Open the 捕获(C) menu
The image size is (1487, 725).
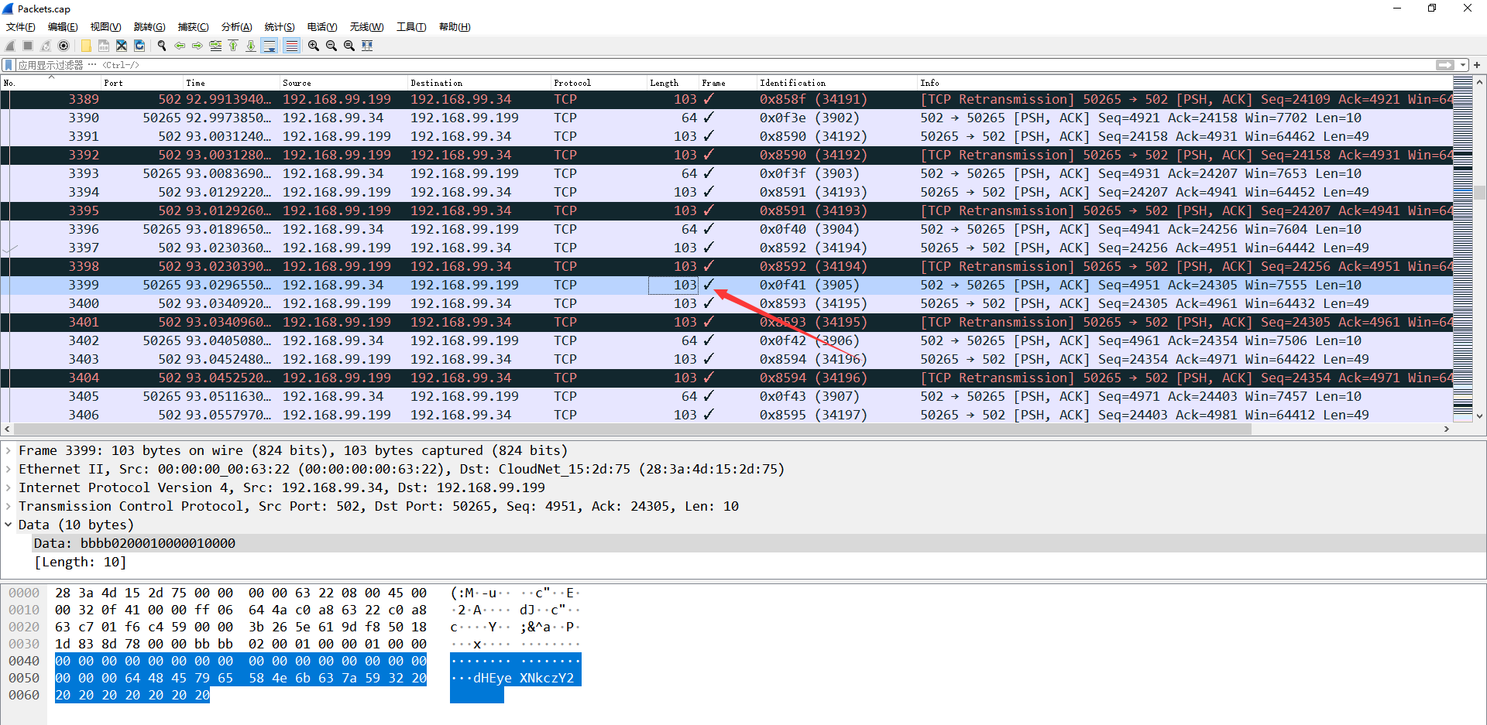tap(193, 27)
